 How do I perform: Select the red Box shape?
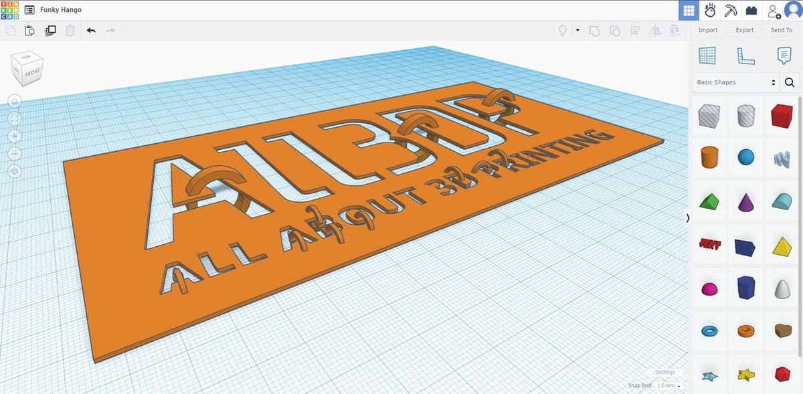tap(782, 116)
